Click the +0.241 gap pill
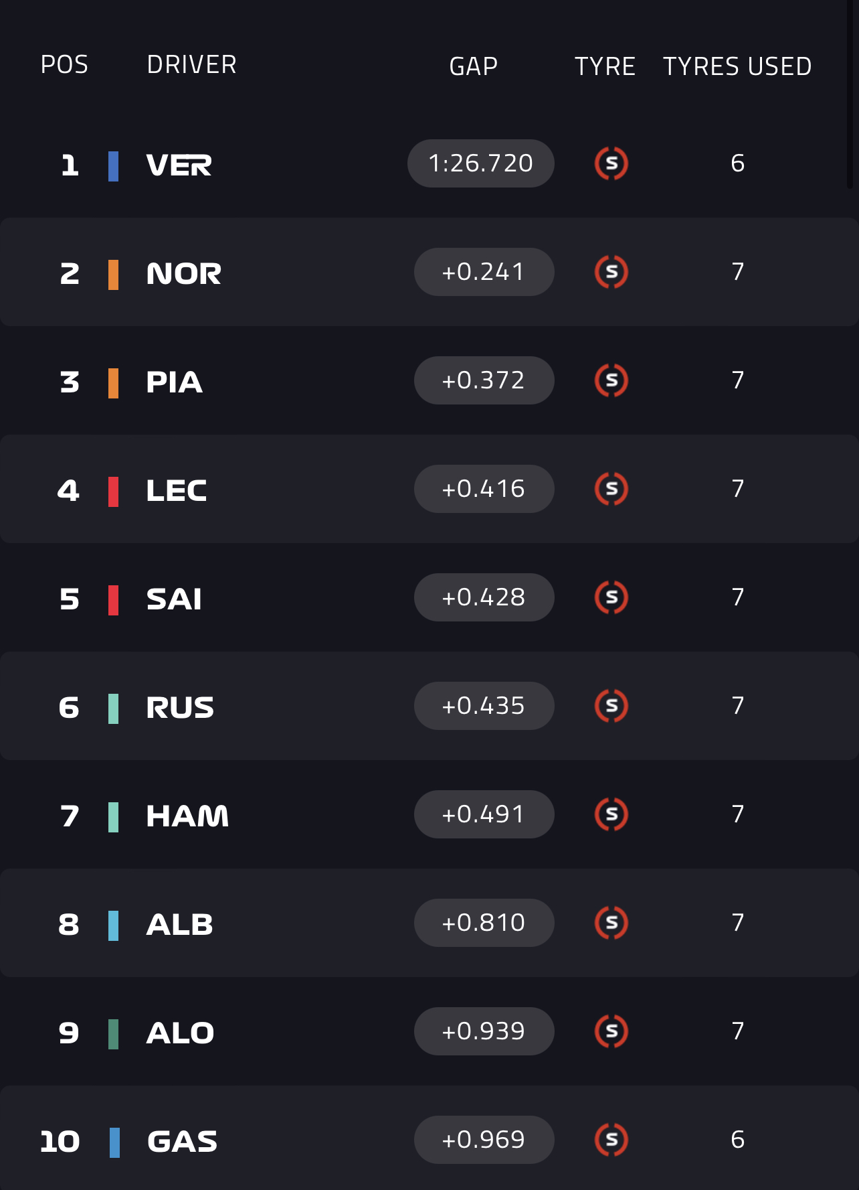 [x=484, y=272]
